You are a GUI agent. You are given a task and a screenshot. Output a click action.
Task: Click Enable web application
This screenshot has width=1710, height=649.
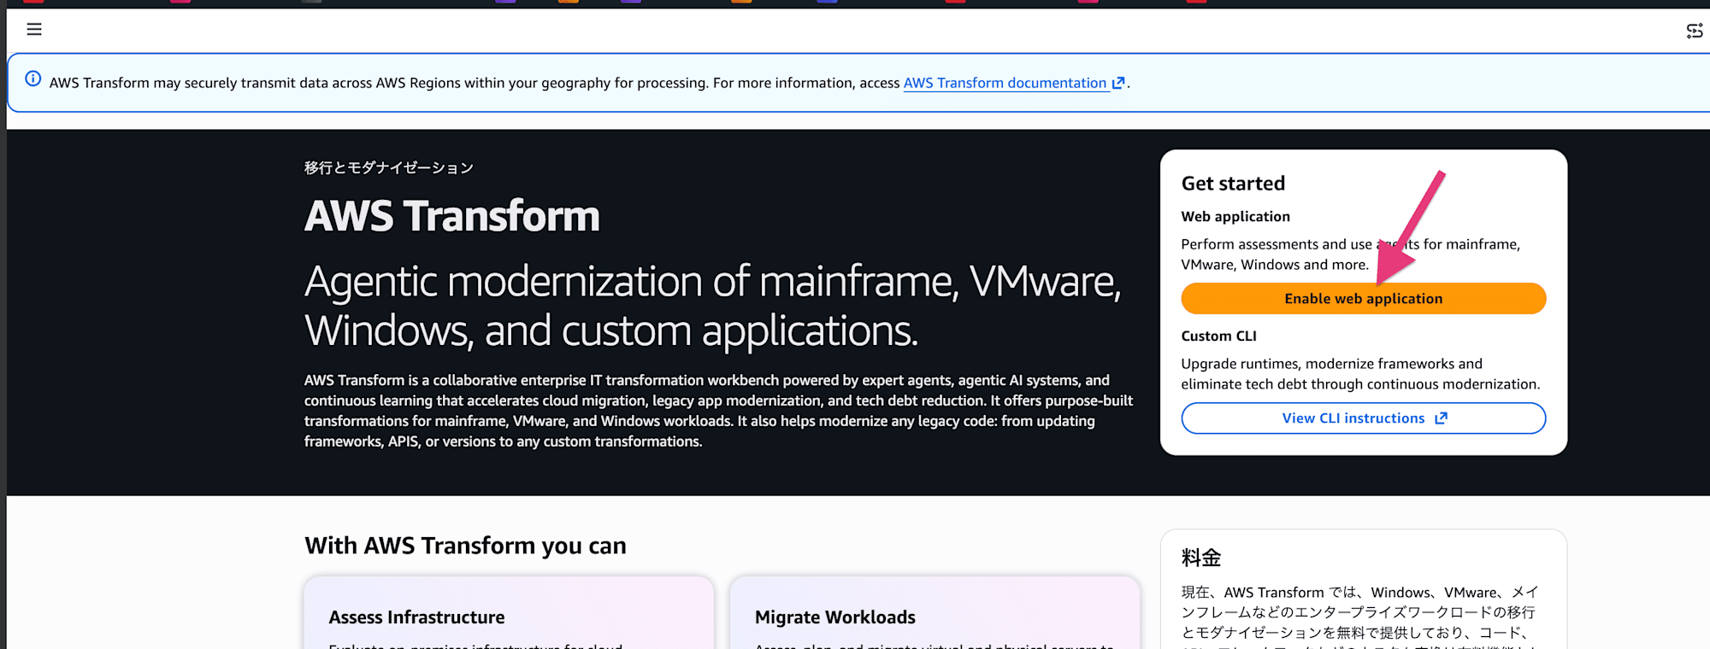(x=1363, y=299)
